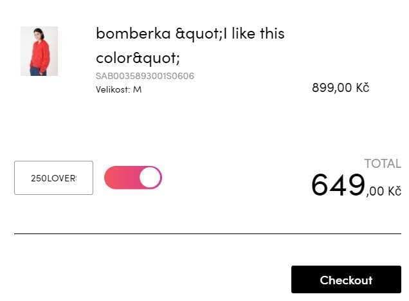Image resolution: width=409 pixels, height=301 pixels.
Task: Click the size value M
Action: [x=137, y=90]
